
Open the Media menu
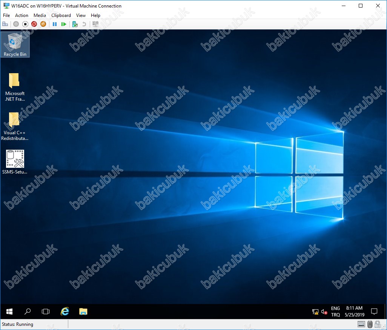click(40, 15)
